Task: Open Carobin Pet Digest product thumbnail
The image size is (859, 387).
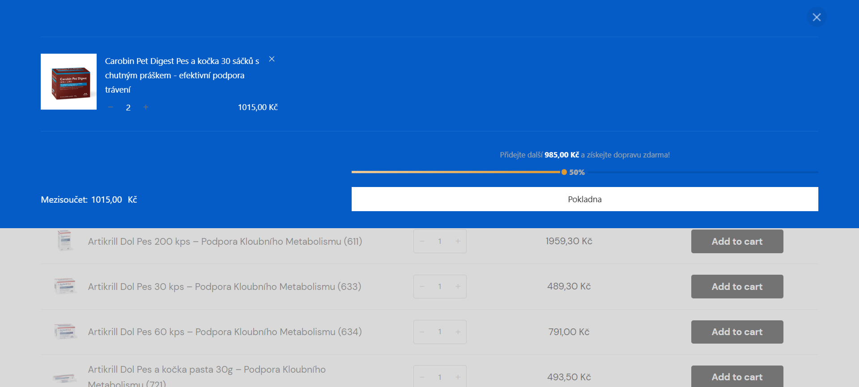Action: click(68, 81)
